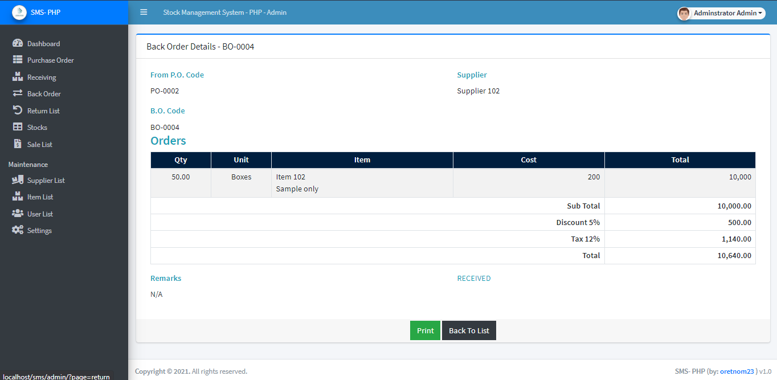
Task: Open Settings menu item
Action: click(x=64, y=230)
